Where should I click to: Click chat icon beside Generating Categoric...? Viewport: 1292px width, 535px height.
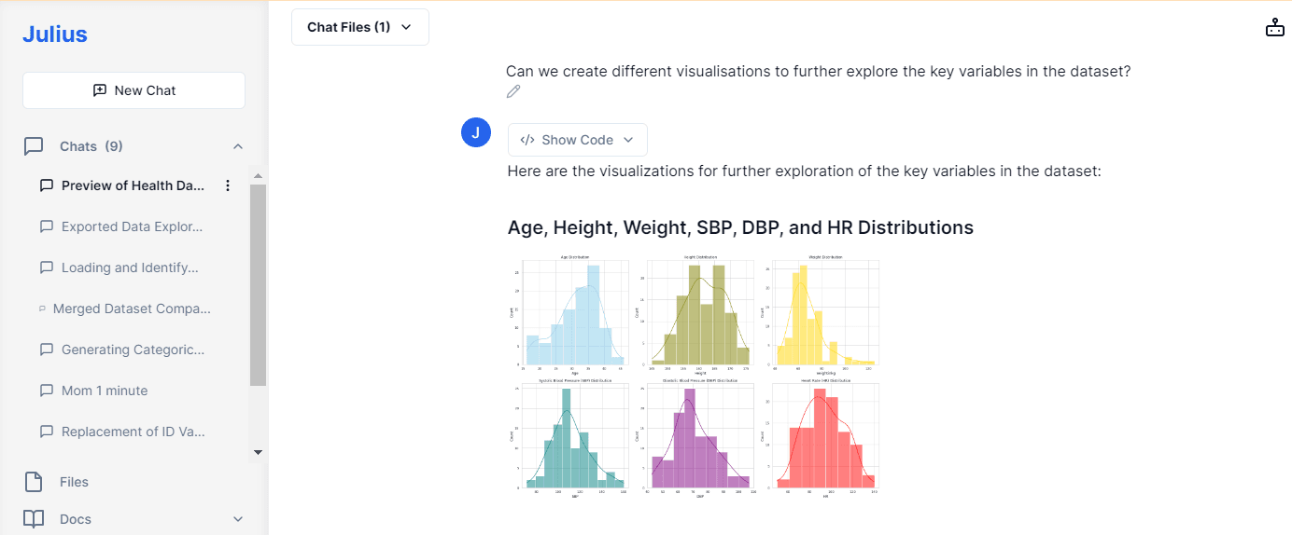tap(47, 350)
